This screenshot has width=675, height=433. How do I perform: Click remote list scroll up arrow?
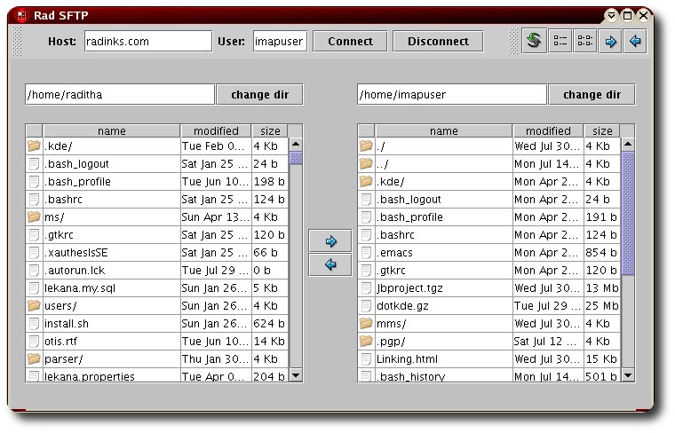pos(628,144)
